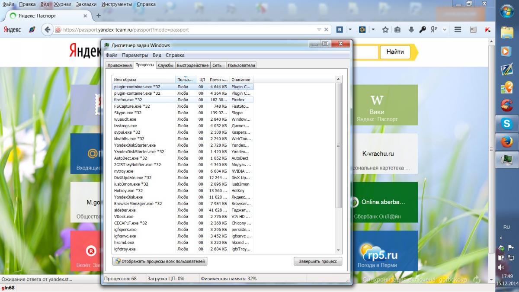519x292 pixels.
Task: Click the Firefox back arrow button
Action: point(48,30)
